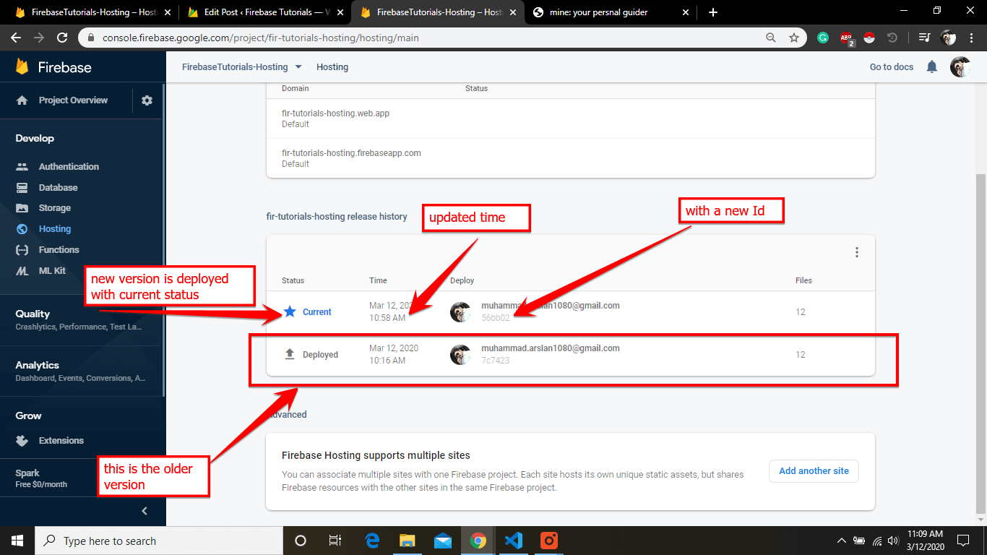Open Adblock extension icon

[x=847, y=38]
